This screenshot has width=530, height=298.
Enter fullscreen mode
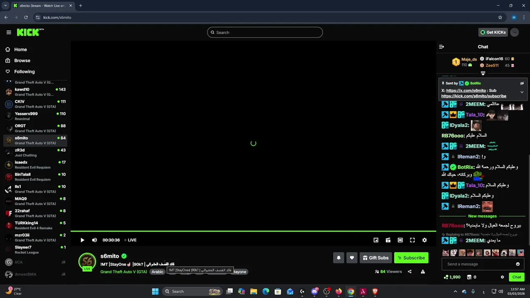tap(412, 240)
